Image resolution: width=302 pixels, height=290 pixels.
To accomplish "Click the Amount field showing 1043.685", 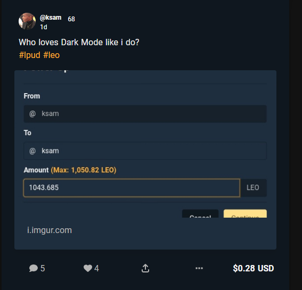I will point(132,188).
